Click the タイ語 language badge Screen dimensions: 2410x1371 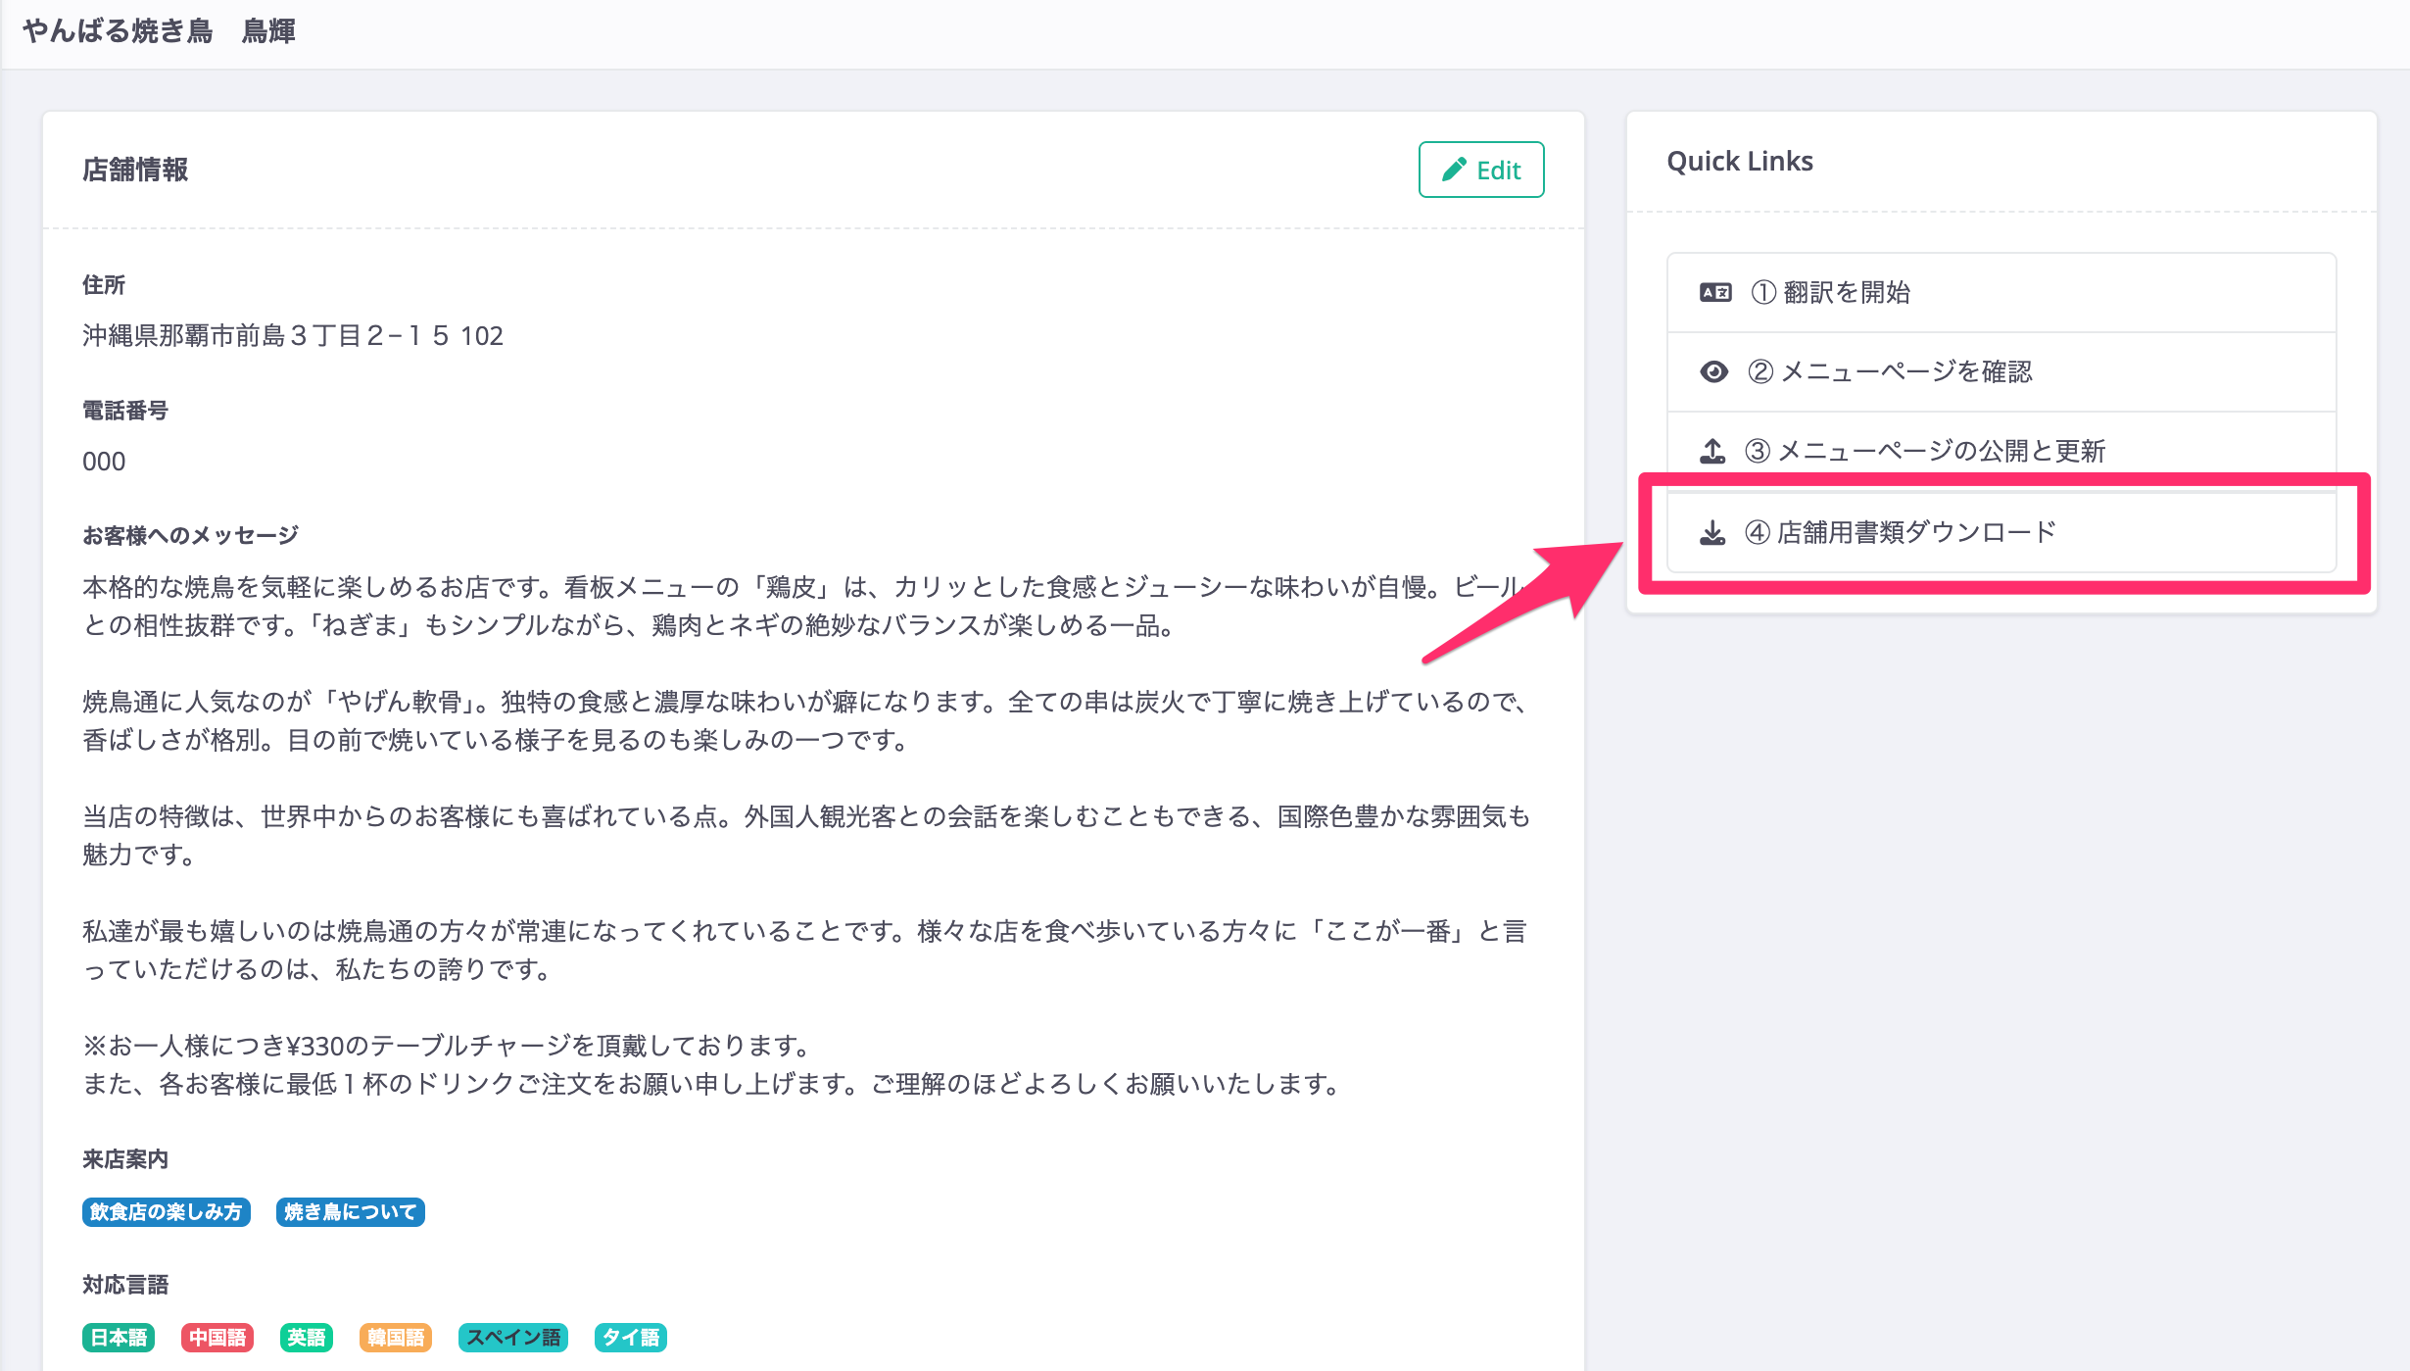click(x=631, y=1338)
